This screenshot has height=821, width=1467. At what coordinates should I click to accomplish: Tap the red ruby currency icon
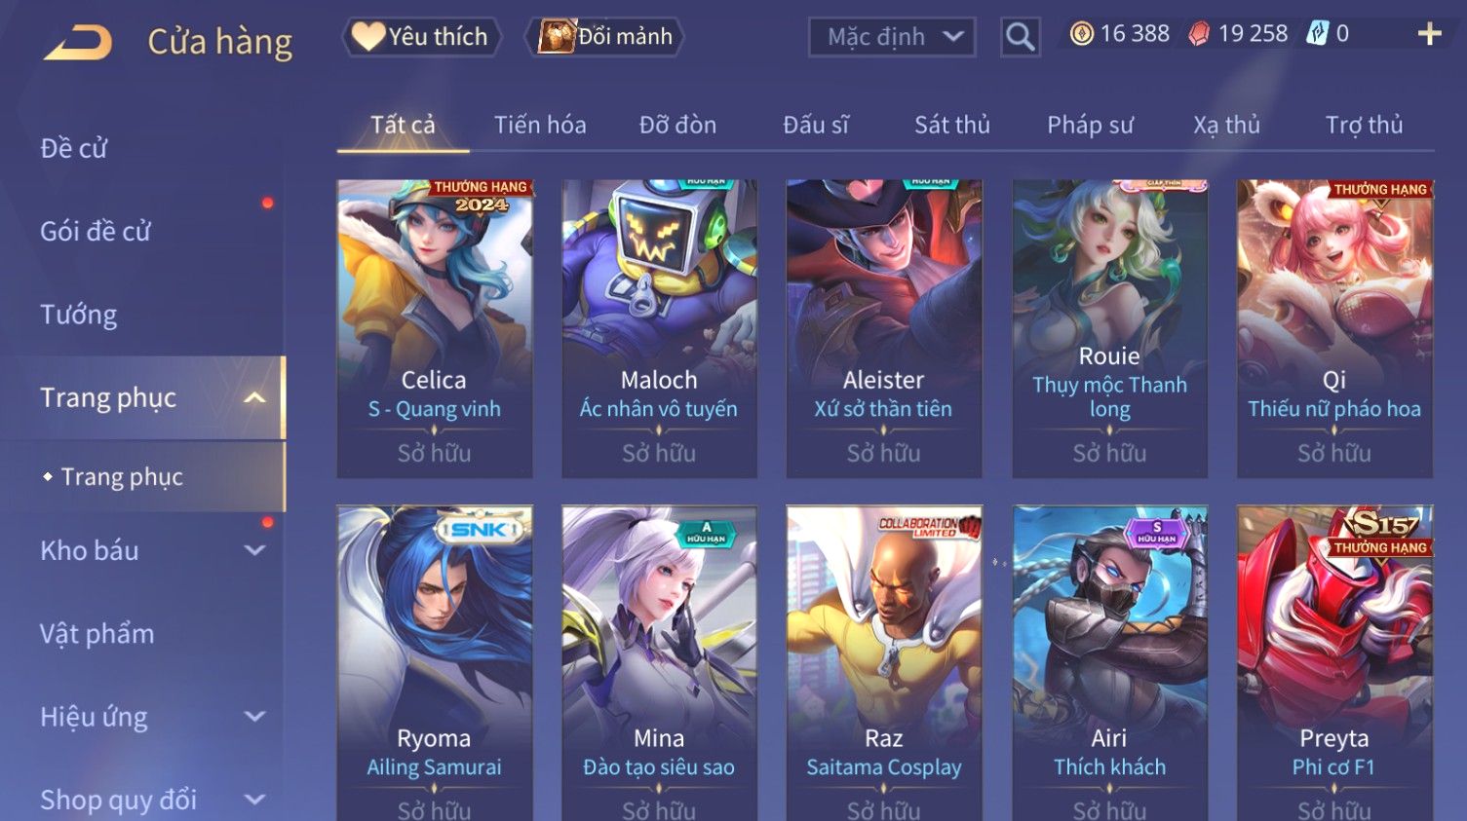[1199, 34]
